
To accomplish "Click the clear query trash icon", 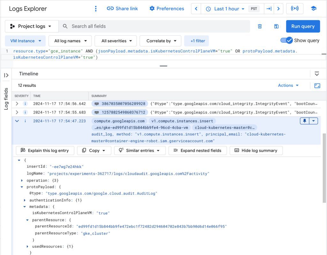I will pyautogui.click(x=260, y=26).
